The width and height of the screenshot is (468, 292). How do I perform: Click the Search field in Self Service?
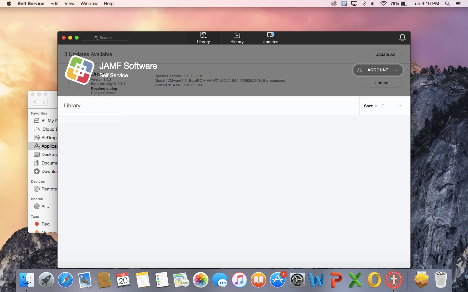106,38
